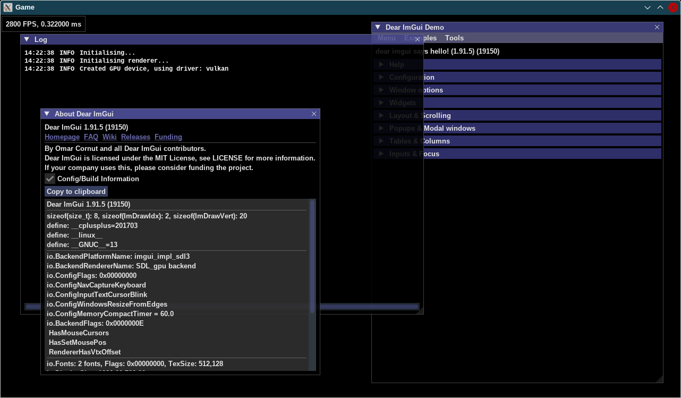Screen dimensions: 681x398
Task: Close the Game application window
Action: pos(673,7)
